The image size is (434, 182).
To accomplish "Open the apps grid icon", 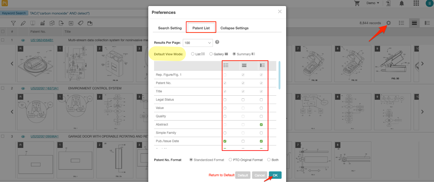I will point(416,3).
